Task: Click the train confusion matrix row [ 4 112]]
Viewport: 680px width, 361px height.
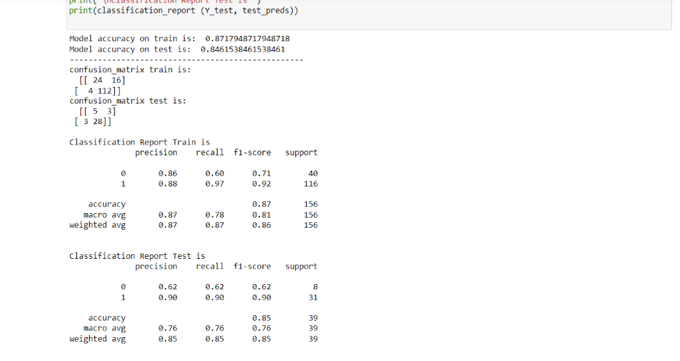Action: coord(98,90)
